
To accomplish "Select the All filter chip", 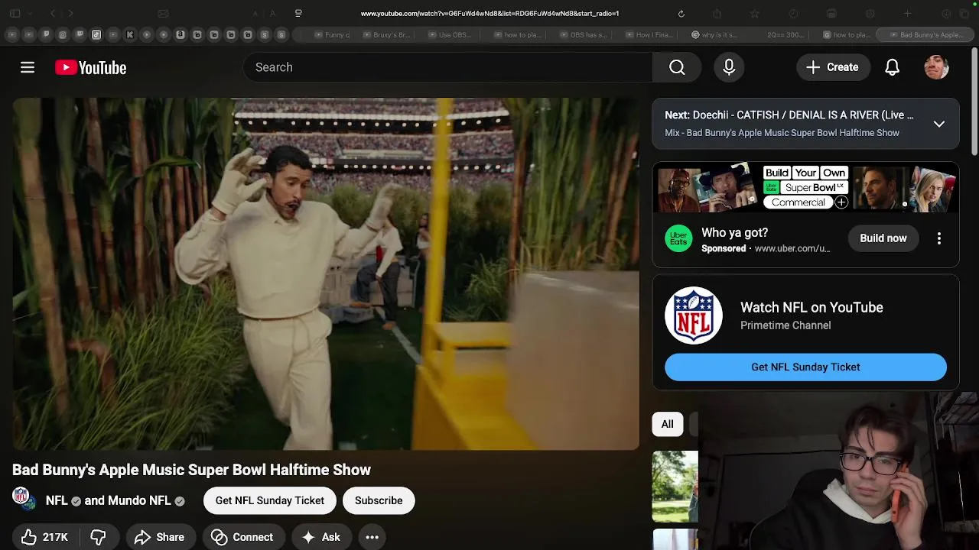I will click(x=667, y=424).
